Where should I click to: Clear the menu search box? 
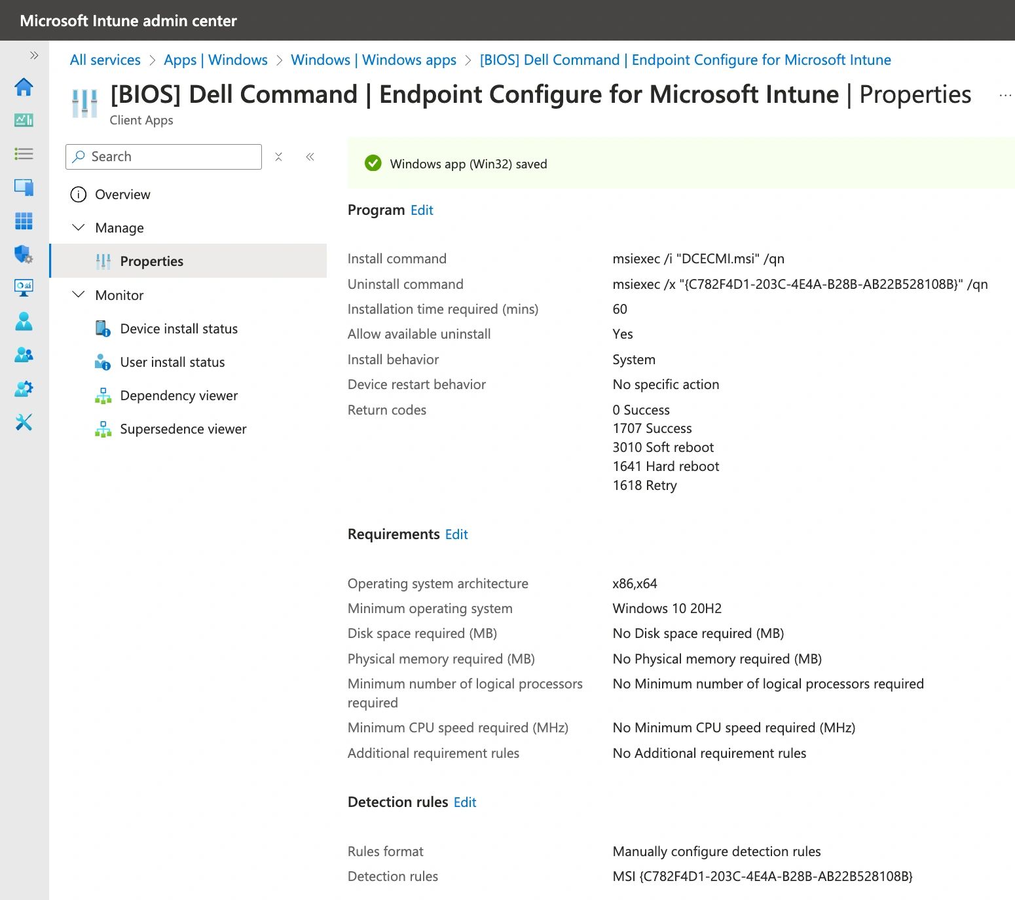(x=278, y=157)
